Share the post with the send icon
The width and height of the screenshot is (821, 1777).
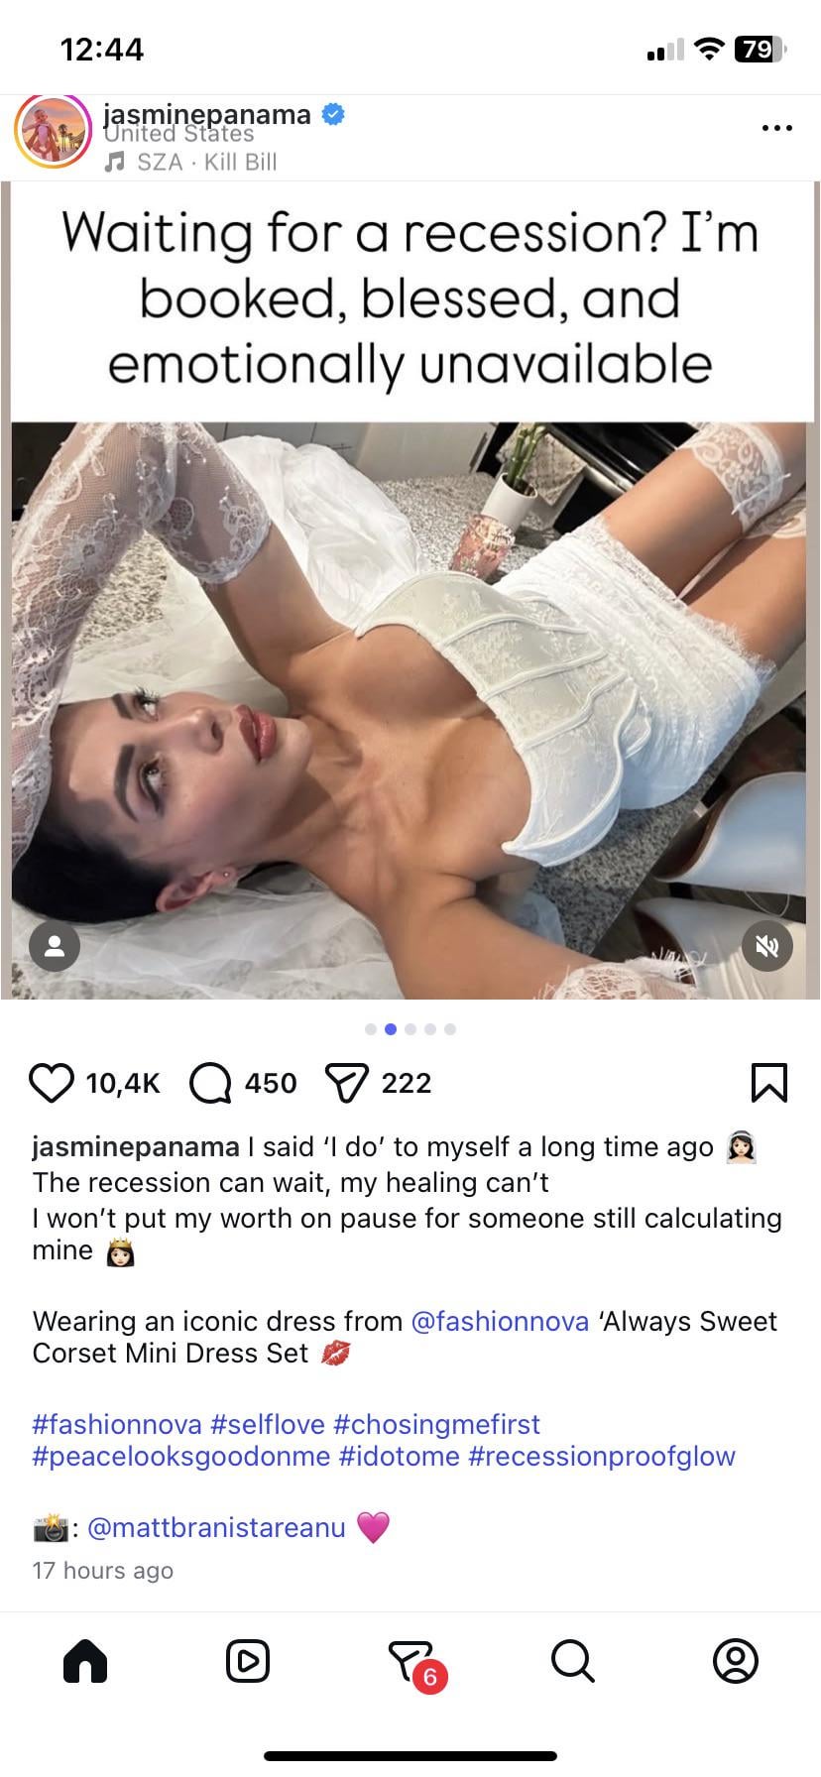pyautogui.click(x=347, y=1083)
